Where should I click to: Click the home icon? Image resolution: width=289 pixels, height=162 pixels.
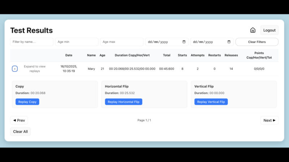pos(253,30)
